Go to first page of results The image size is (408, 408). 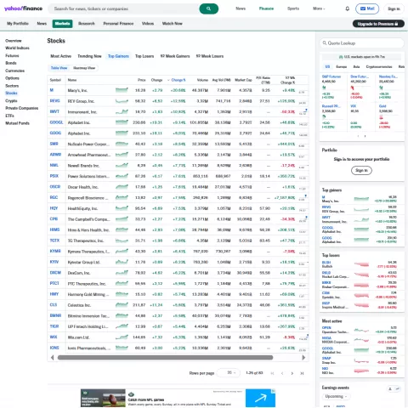tap(272, 373)
